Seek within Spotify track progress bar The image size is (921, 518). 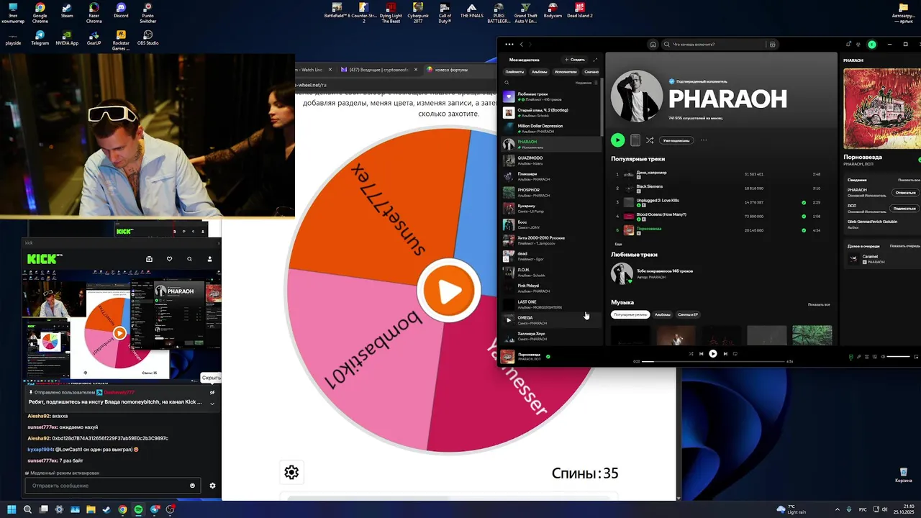tap(712, 361)
